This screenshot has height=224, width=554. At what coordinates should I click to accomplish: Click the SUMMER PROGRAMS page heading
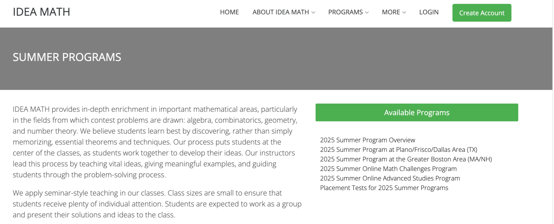click(x=67, y=57)
